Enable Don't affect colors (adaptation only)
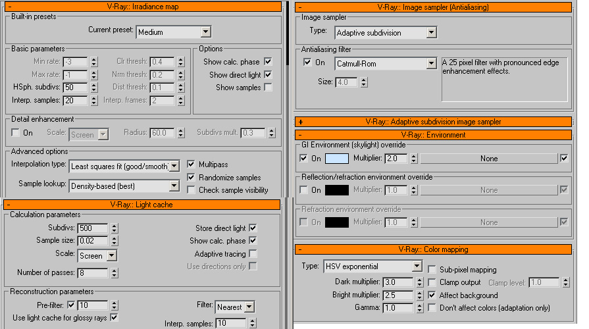This screenshot has width=589, height=329. 432,308
